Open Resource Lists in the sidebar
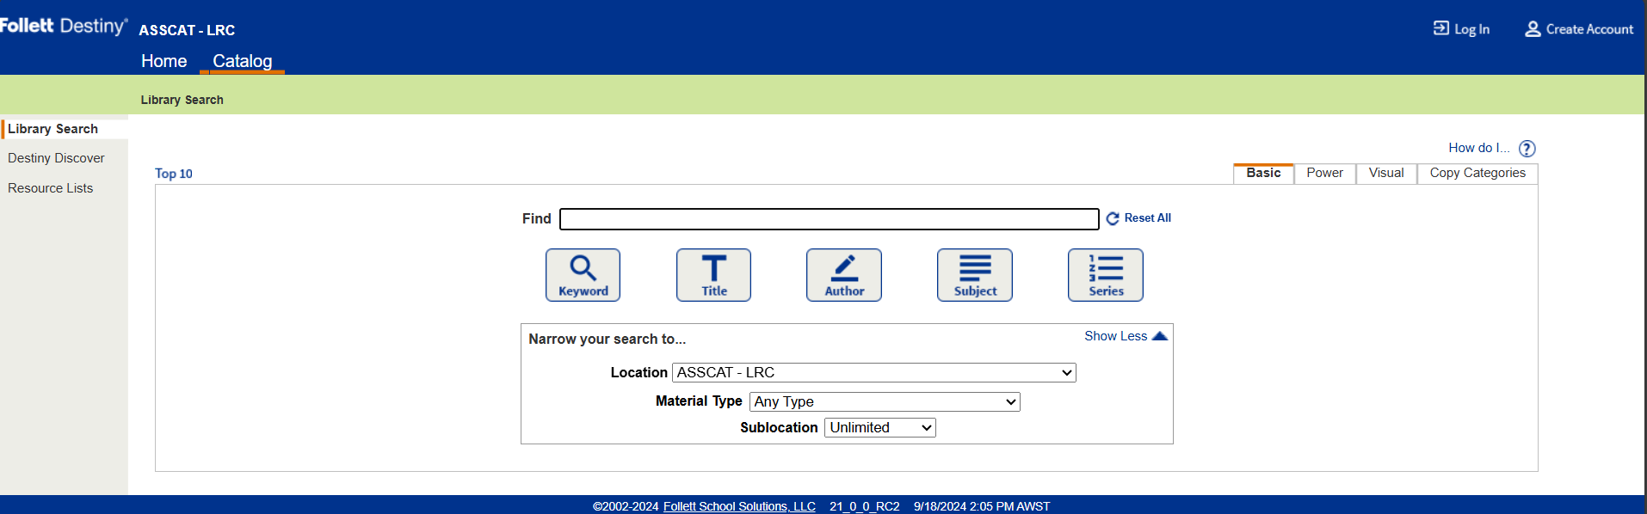 click(50, 188)
